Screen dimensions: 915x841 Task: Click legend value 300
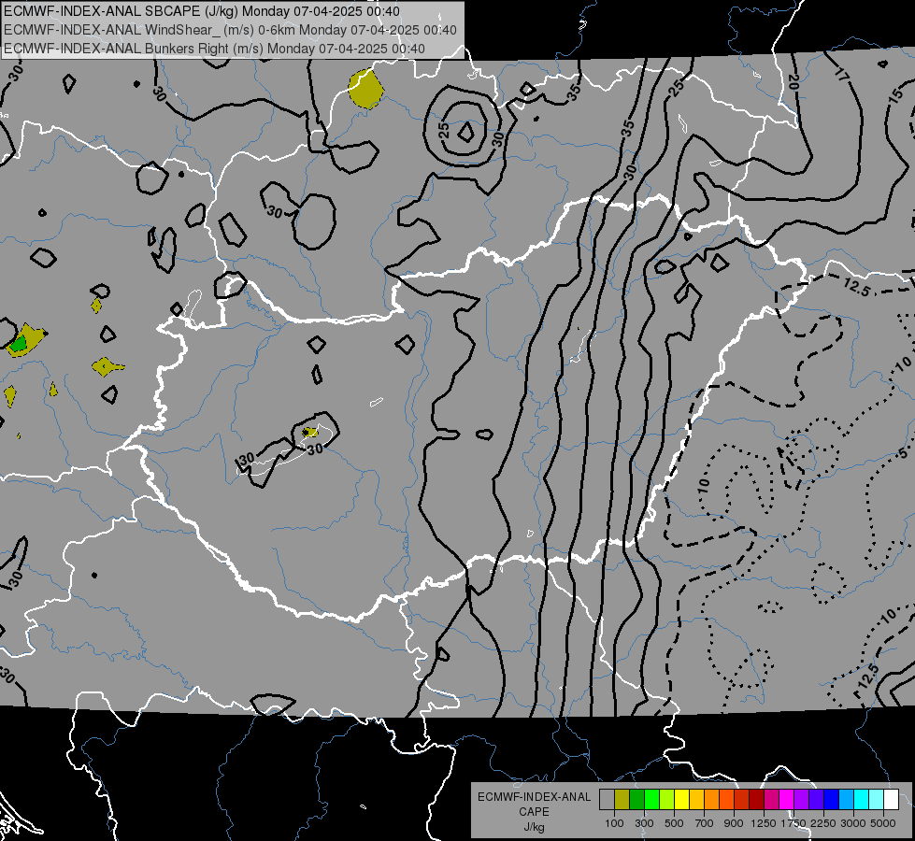point(644,823)
